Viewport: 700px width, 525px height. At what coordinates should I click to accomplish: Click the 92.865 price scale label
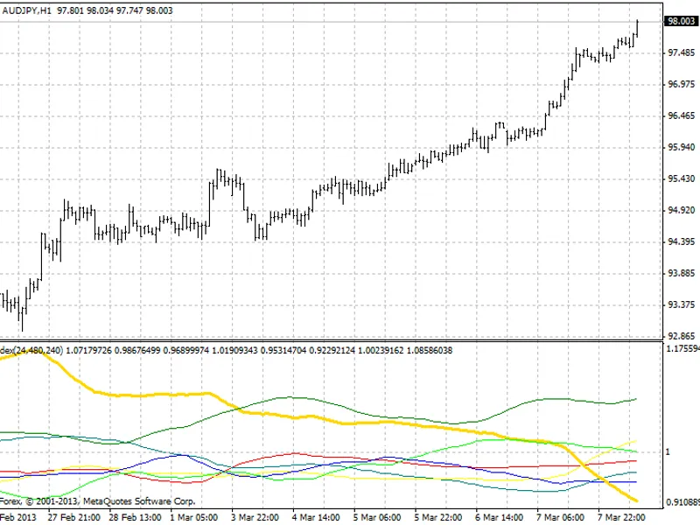(682, 336)
